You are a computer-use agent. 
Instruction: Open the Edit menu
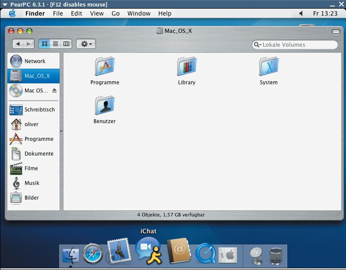[76, 13]
